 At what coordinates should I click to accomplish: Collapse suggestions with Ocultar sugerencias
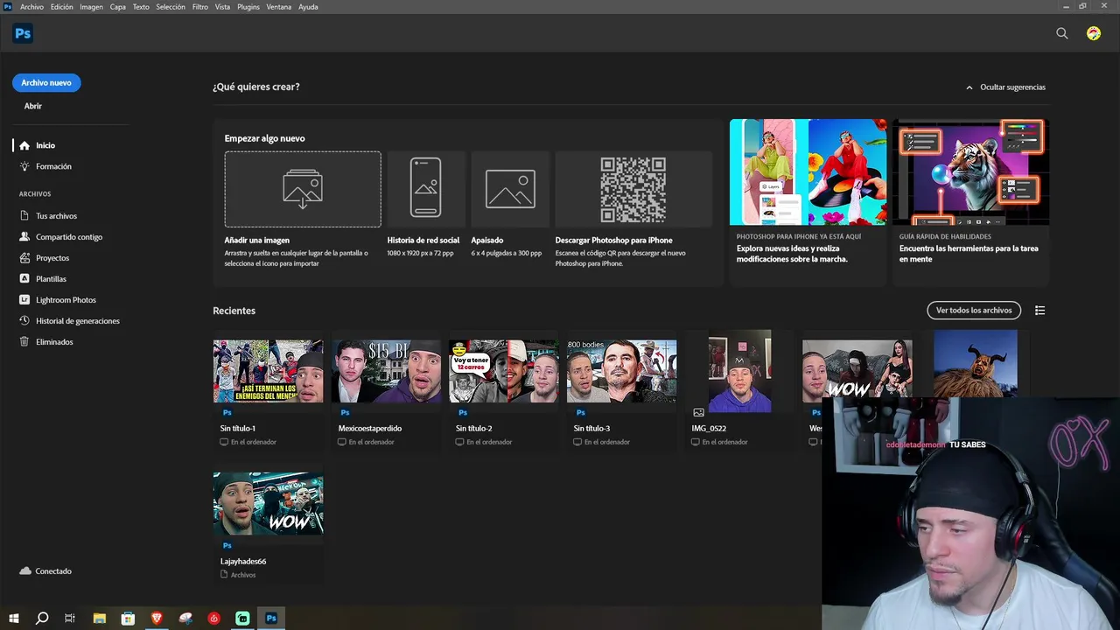click(x=1005, y=87)
